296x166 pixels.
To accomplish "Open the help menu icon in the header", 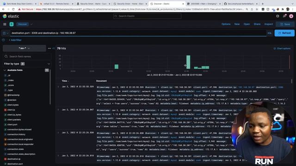I will coord(277,16).
